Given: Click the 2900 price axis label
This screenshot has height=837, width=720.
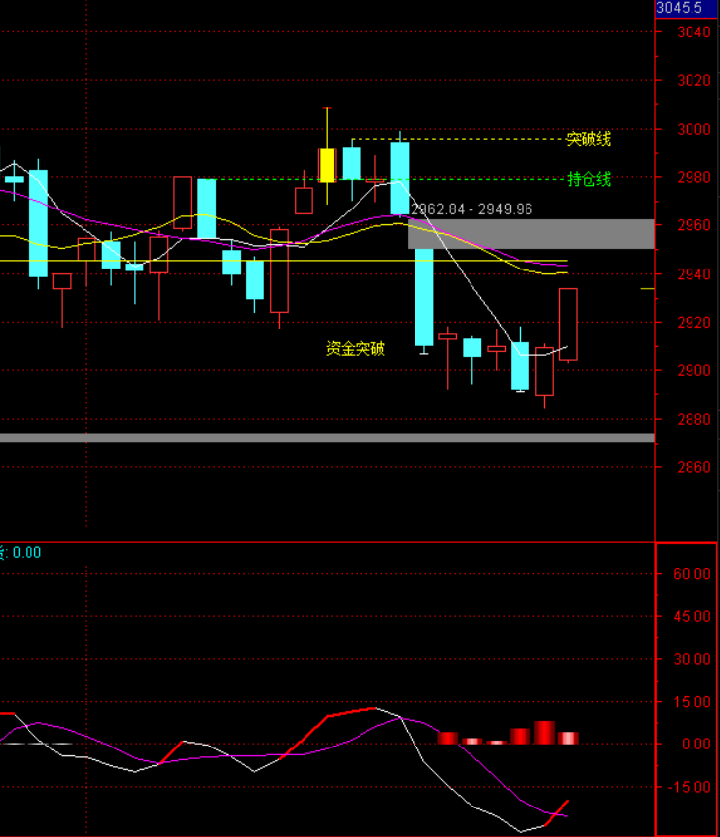Looking at the screenshot, I should point(694,371).
